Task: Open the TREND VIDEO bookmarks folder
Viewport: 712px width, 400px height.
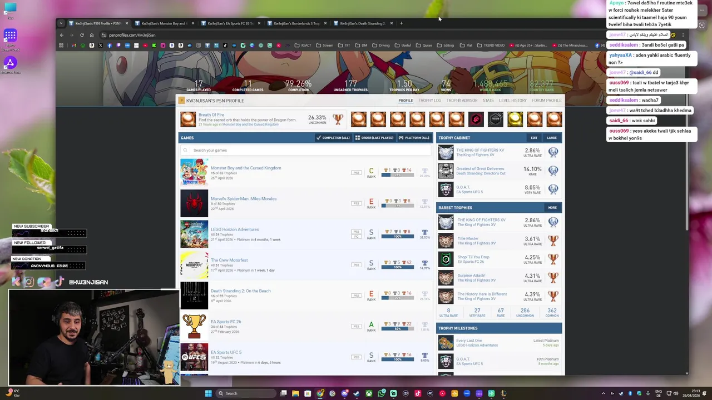Action: click(491, 46)
